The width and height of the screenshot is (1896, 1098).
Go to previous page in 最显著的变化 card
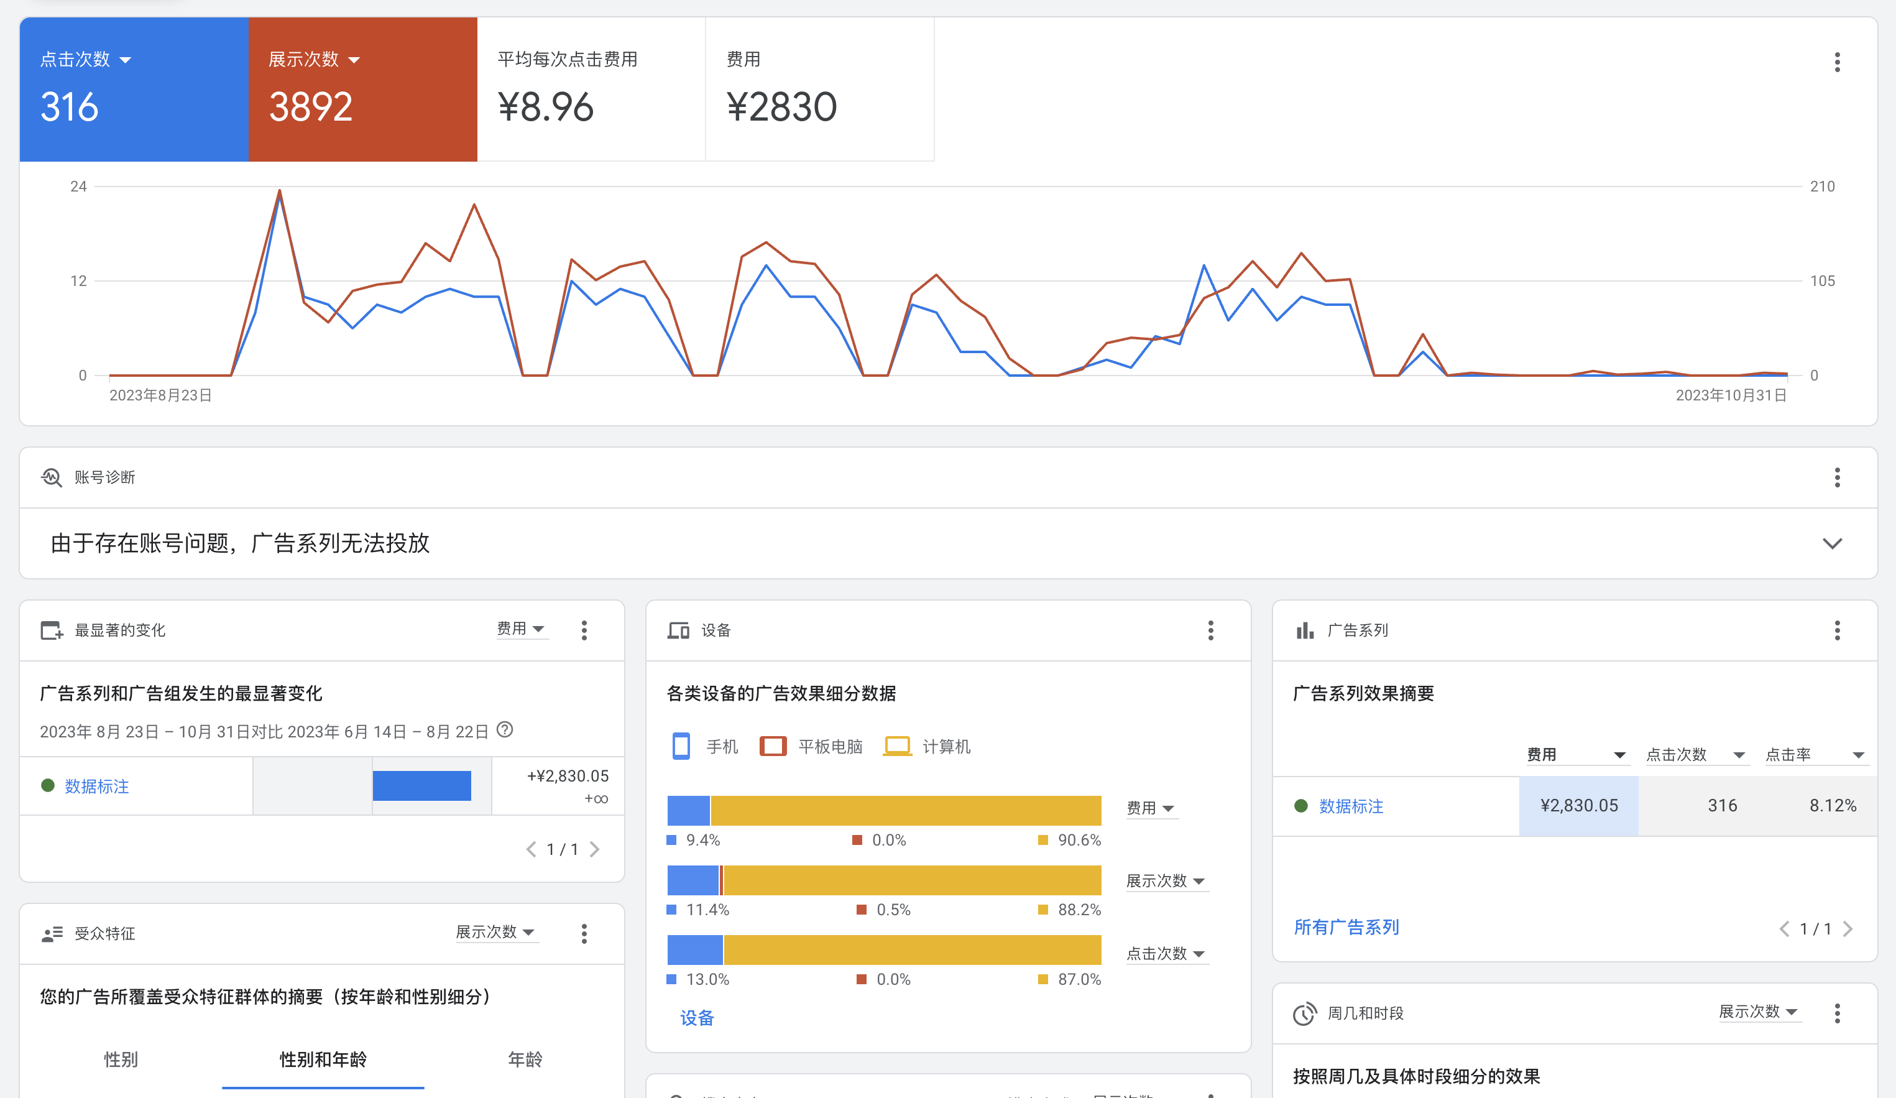[531, 850]
